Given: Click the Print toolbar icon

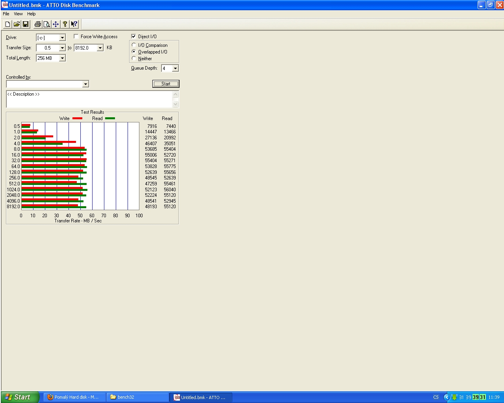Looking at the screenshot, I should 37,24.
